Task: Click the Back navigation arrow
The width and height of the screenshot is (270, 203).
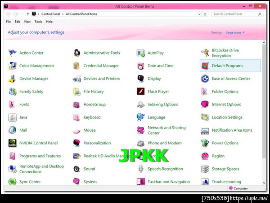Action: (9, 14)
